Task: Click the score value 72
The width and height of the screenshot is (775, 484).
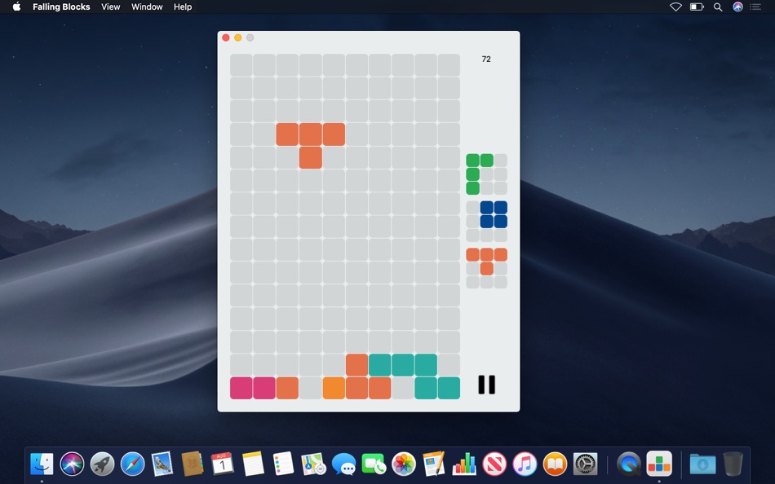Action: pos(486,59)
